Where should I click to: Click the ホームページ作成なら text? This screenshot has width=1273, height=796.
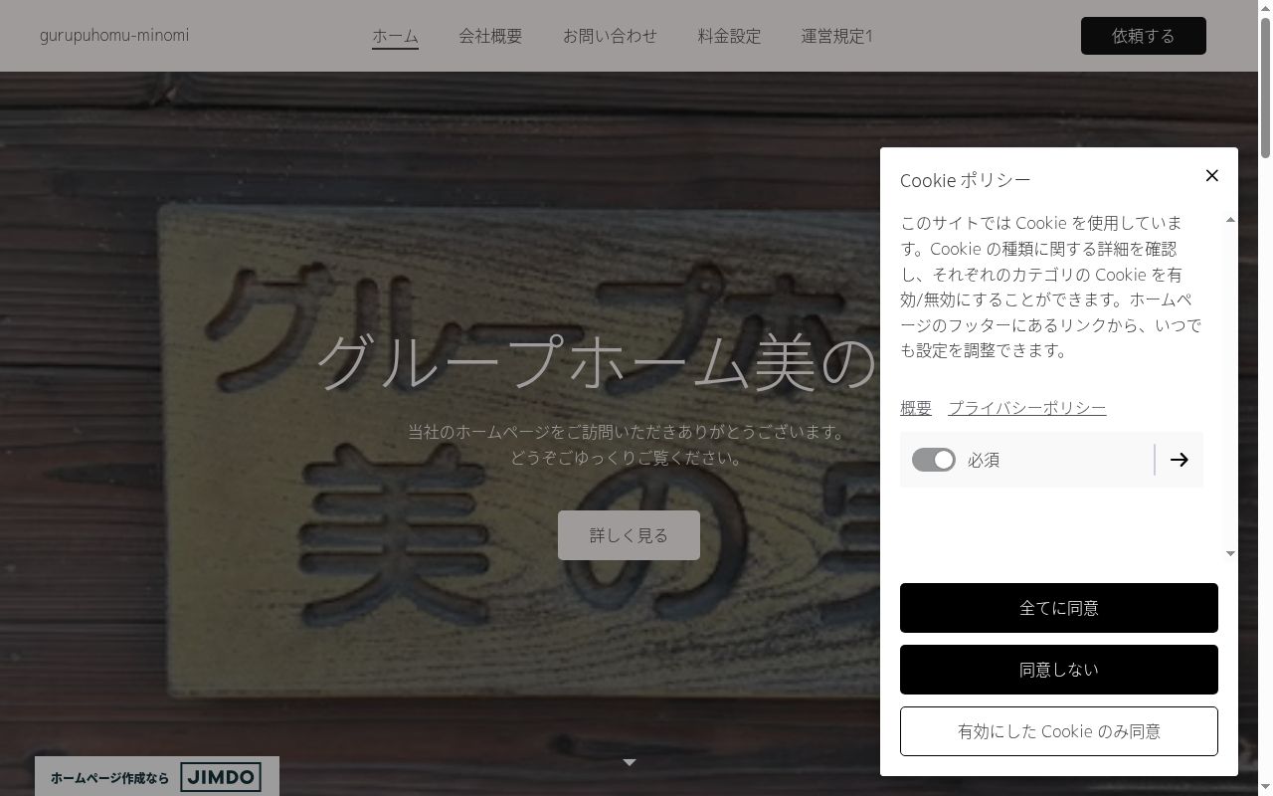click(109, 778)
